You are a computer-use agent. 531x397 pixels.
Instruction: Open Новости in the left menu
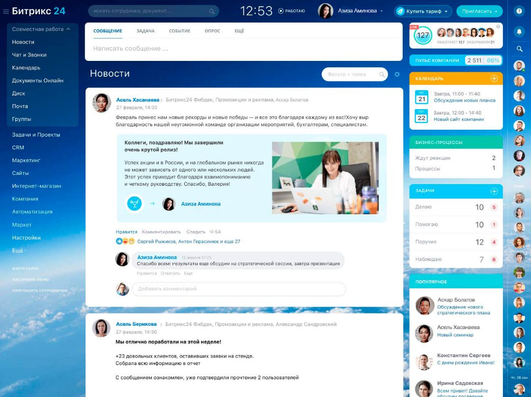tap(23, 42)
